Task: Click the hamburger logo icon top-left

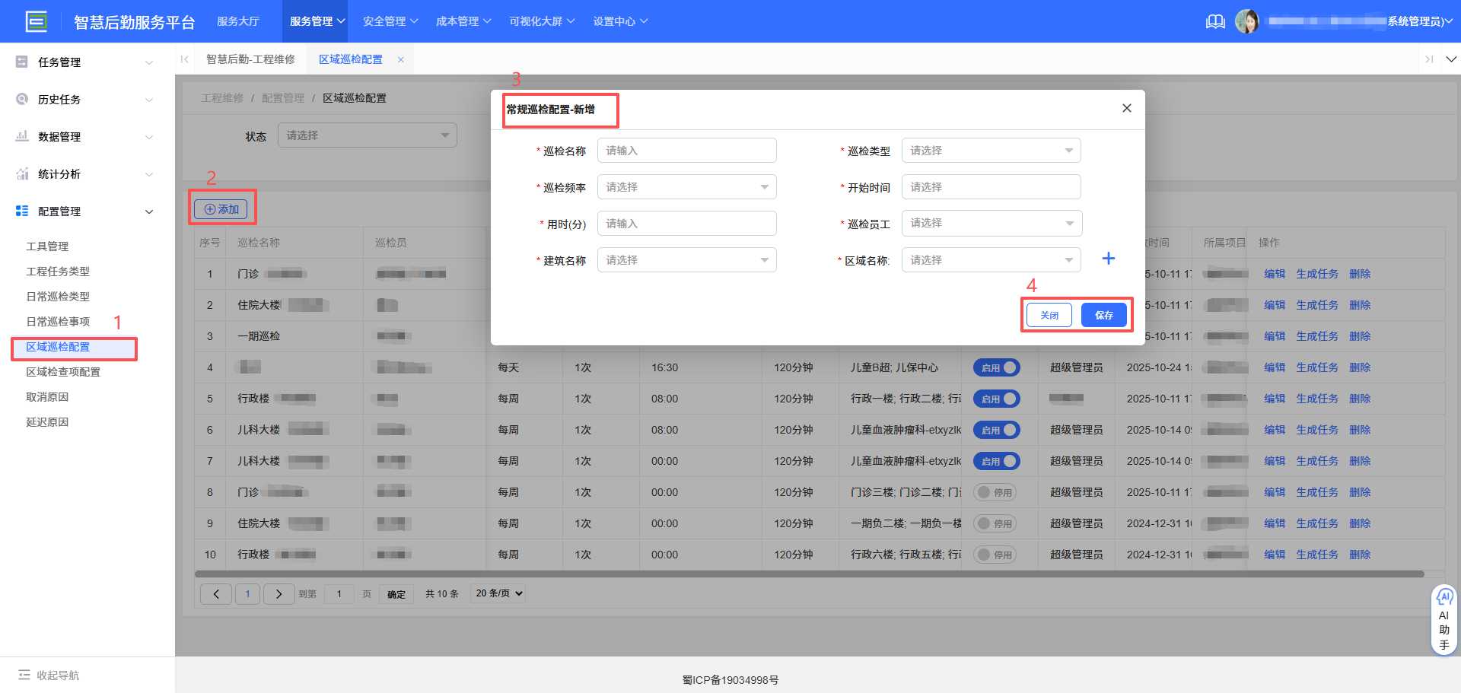Action: [36, 21]
